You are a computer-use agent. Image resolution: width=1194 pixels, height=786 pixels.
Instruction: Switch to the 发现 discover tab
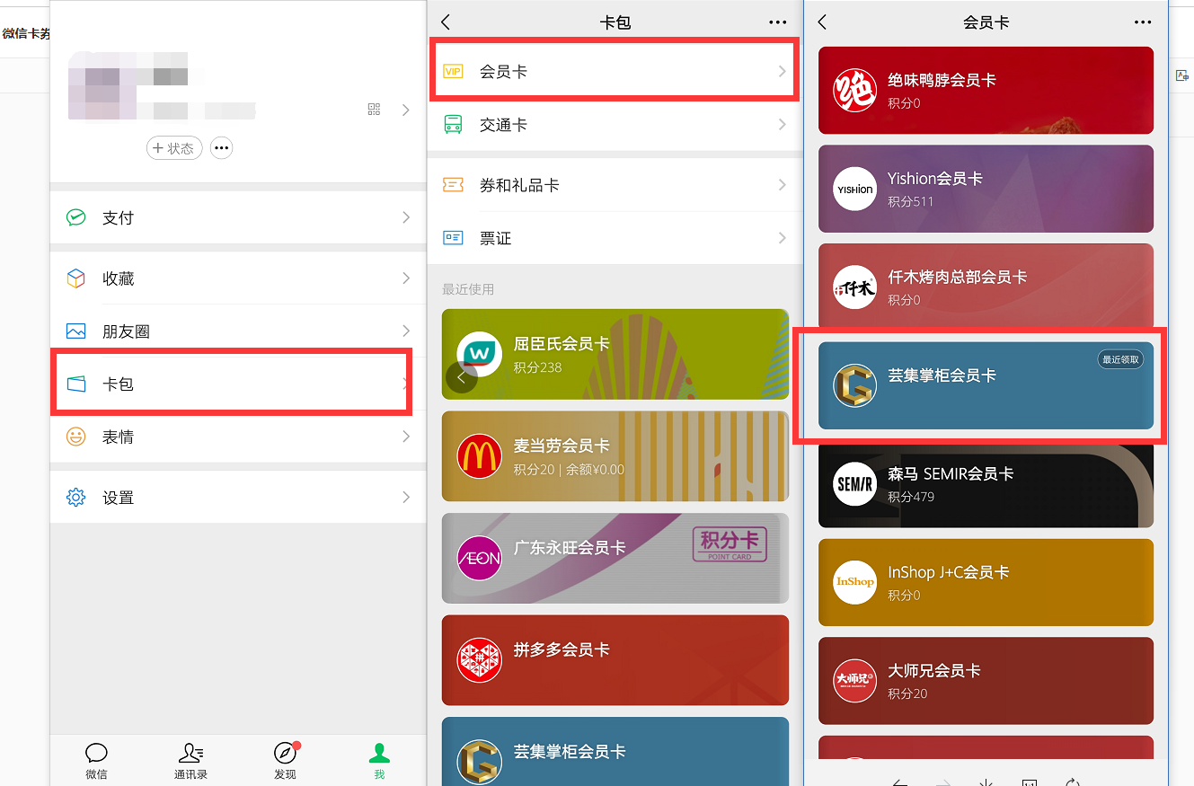[x=285, y=760]
